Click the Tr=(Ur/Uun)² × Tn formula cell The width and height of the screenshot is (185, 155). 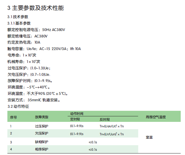(x=111, y=134)
